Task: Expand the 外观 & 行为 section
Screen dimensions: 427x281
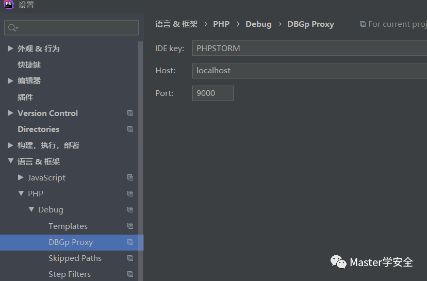Action: point(10,48)
